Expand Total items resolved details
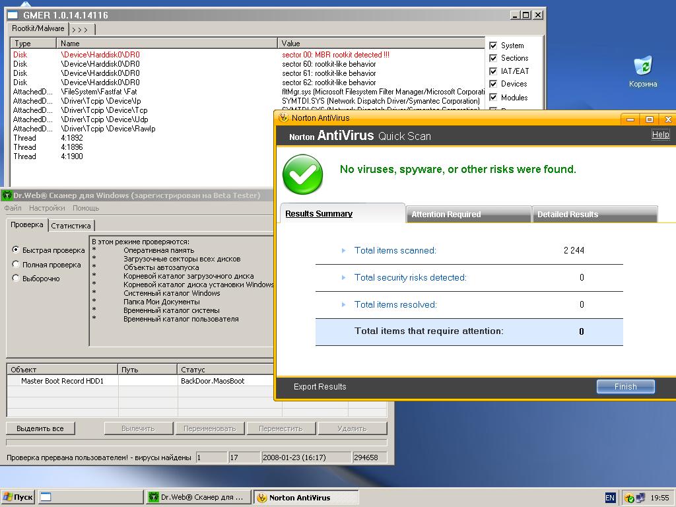 (x=343, y=304)
